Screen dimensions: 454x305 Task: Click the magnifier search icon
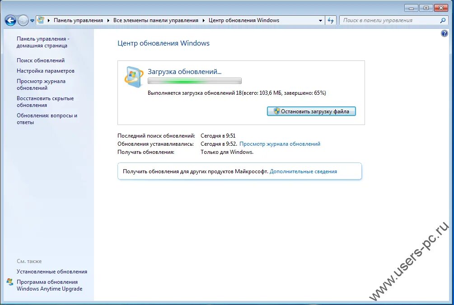443,20
